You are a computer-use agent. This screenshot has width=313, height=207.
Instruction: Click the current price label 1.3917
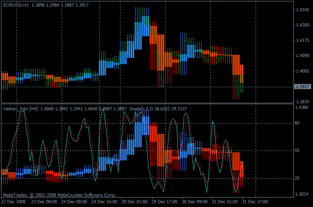pos(303,87)
